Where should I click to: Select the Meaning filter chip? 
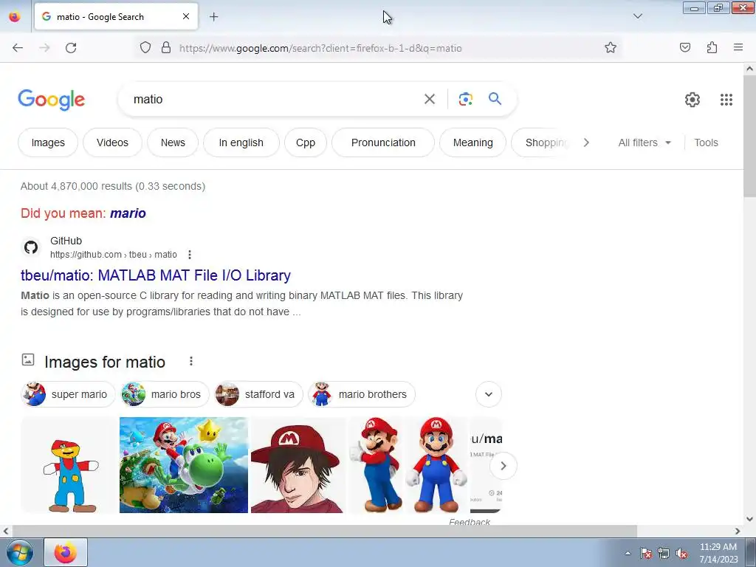tap(473, 142)
